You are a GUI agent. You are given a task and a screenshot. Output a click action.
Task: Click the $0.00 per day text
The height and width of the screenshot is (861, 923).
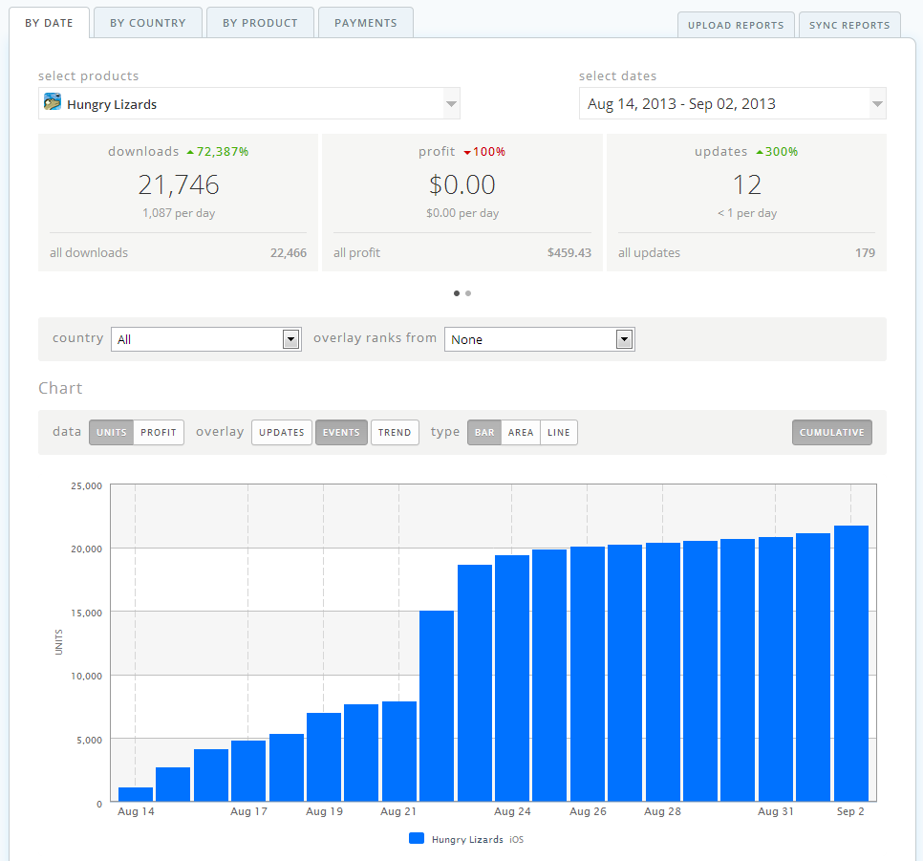click(x=462, y=213)
